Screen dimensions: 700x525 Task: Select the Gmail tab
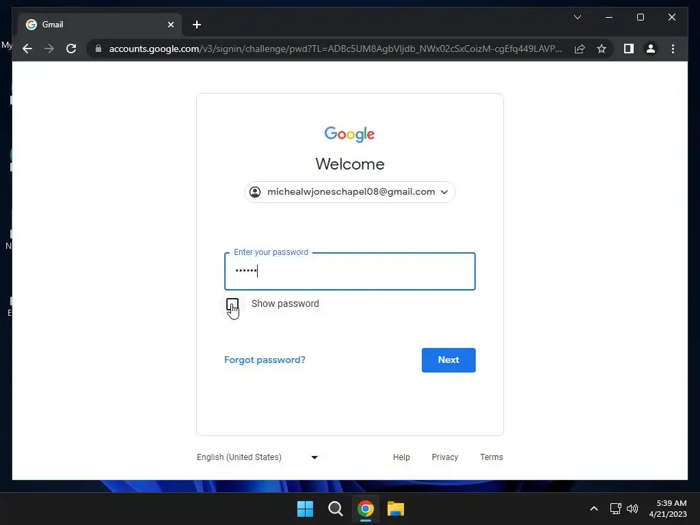coord(100,25)
